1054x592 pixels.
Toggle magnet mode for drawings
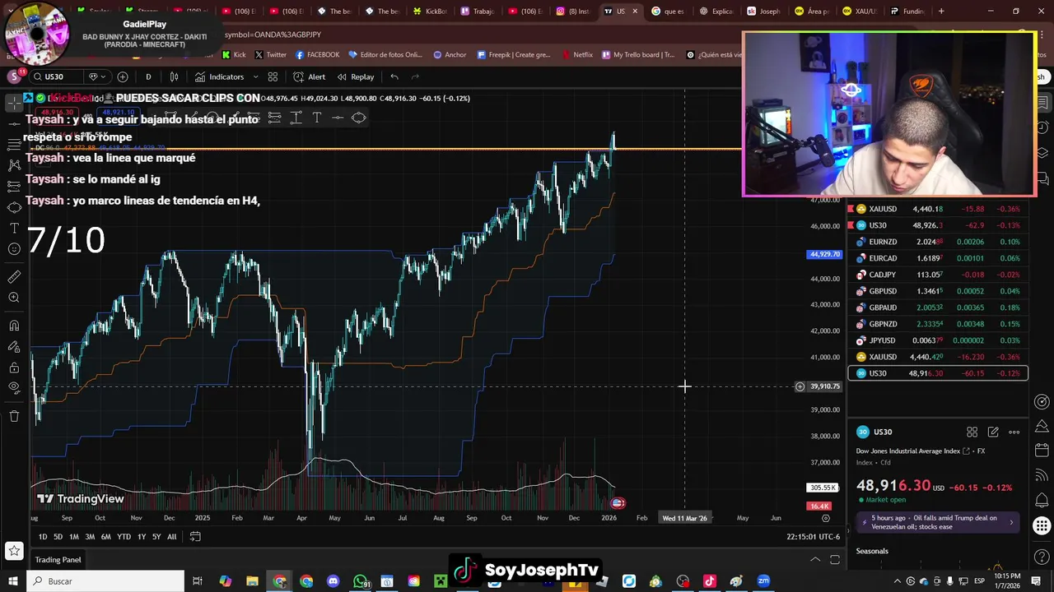pyautogui.click(x=14, y=326)
